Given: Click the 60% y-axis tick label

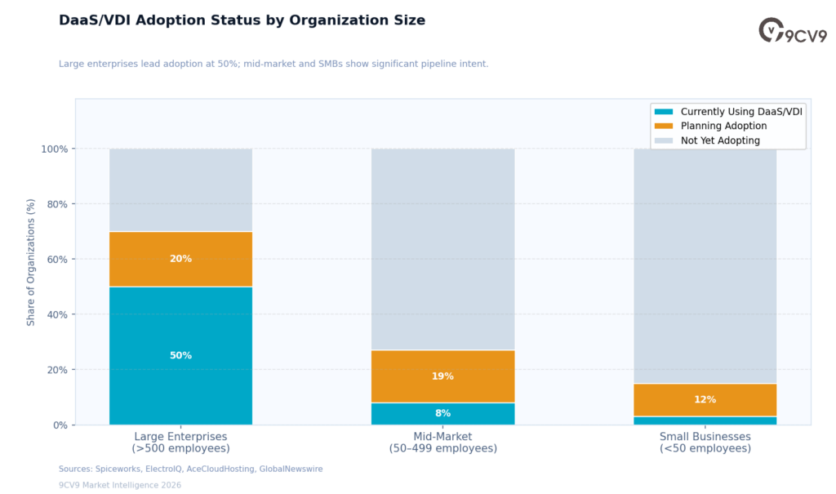Looking at the screenshot, I should point(57,260).
